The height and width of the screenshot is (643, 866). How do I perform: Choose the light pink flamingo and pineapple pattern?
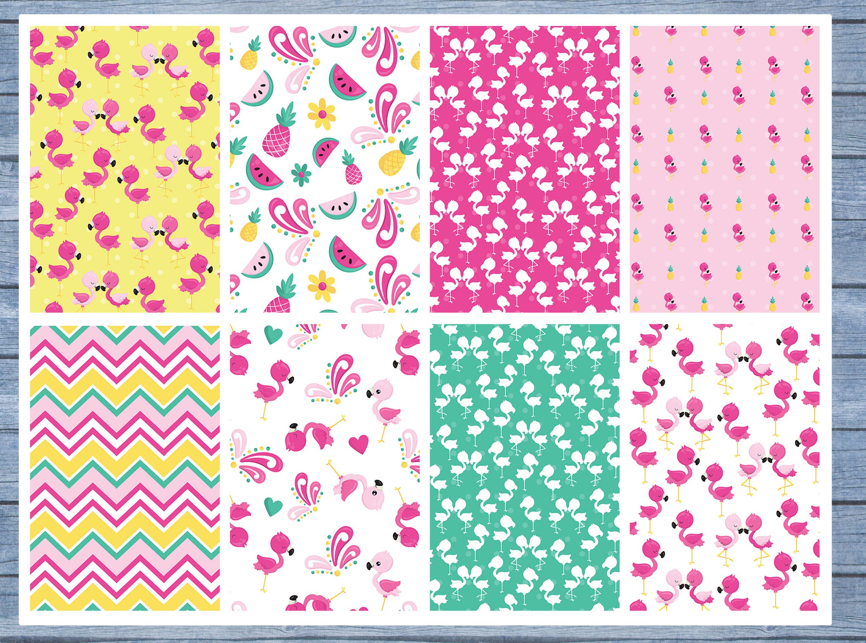[x=724, y=169]
